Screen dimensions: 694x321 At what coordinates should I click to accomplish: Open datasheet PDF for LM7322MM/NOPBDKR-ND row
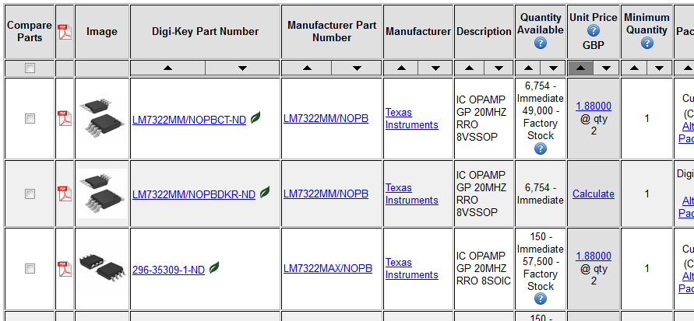tap(65, 194)
